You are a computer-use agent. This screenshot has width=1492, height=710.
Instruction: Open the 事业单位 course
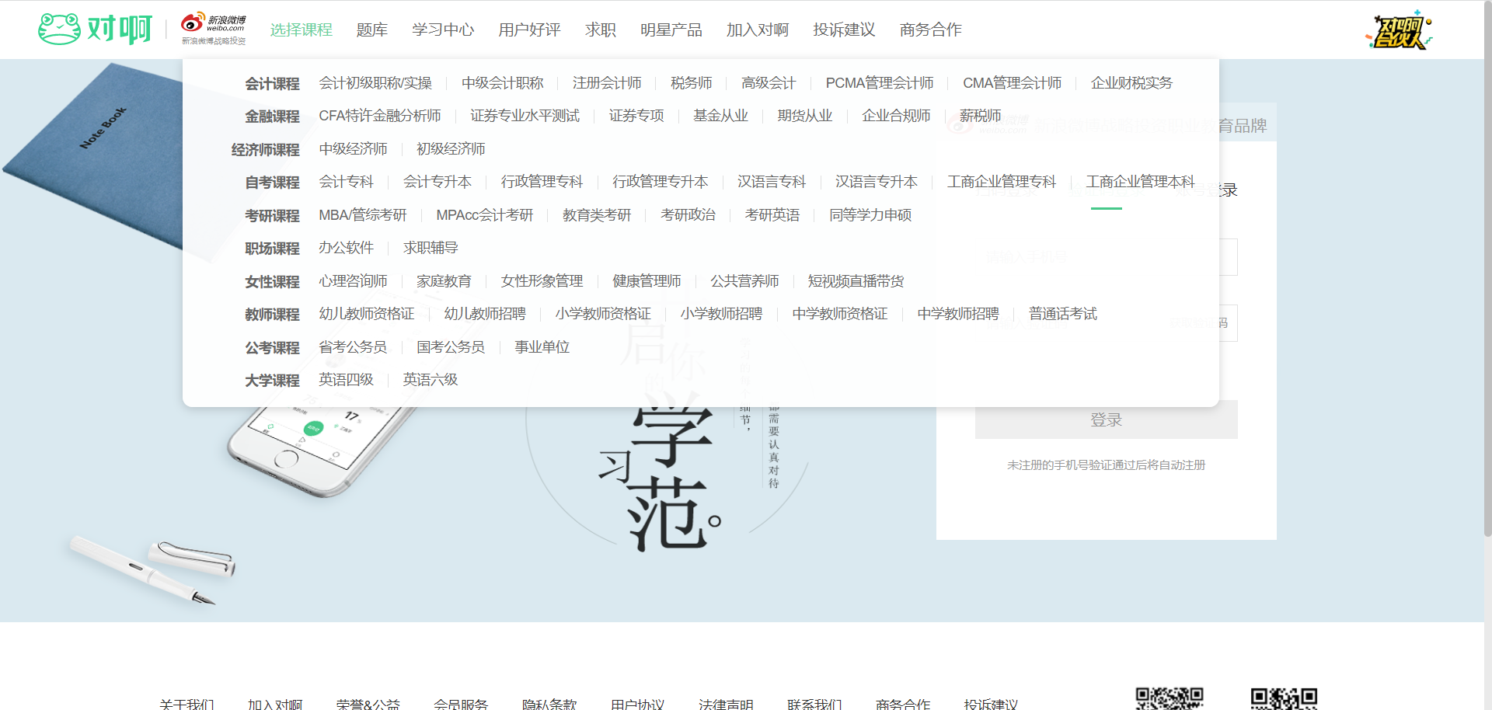(x=542, y=347)
